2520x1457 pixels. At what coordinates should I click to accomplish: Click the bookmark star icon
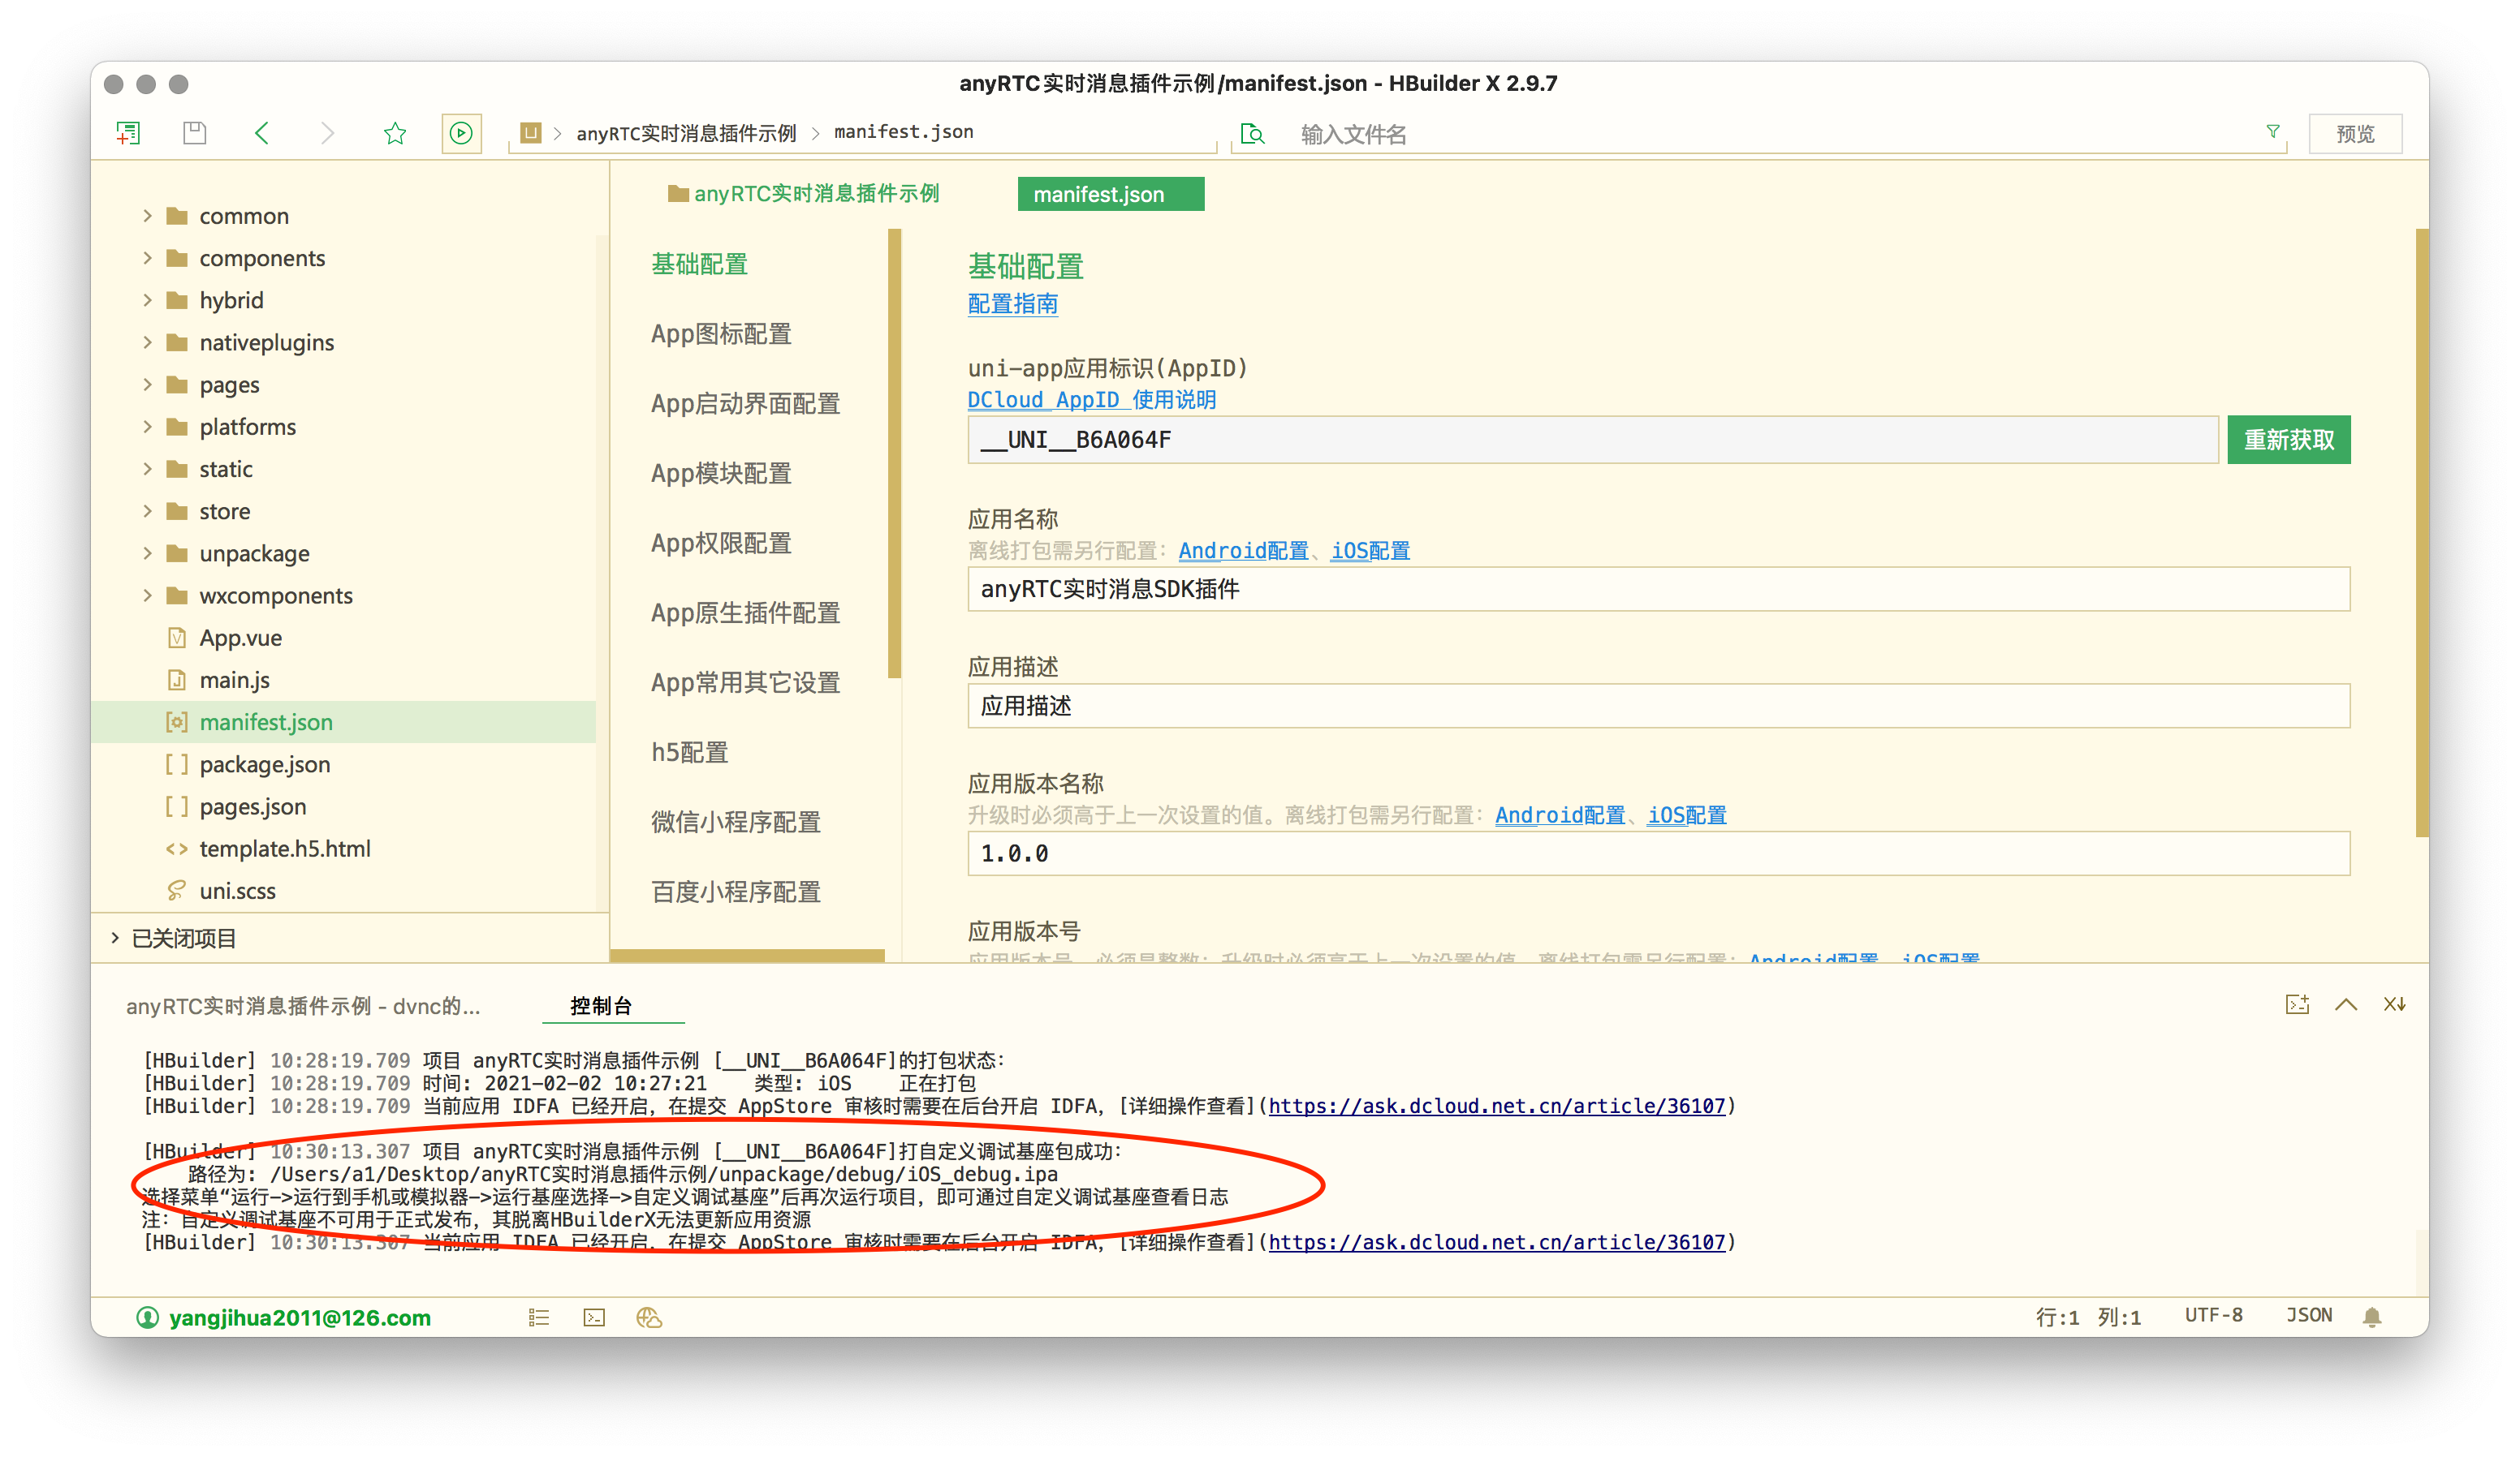coord(395,133)
